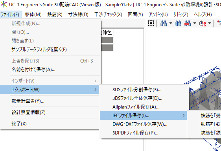
Task: Open dropdown arrow beside zoom-out binoculars
Action: (195, 23)
